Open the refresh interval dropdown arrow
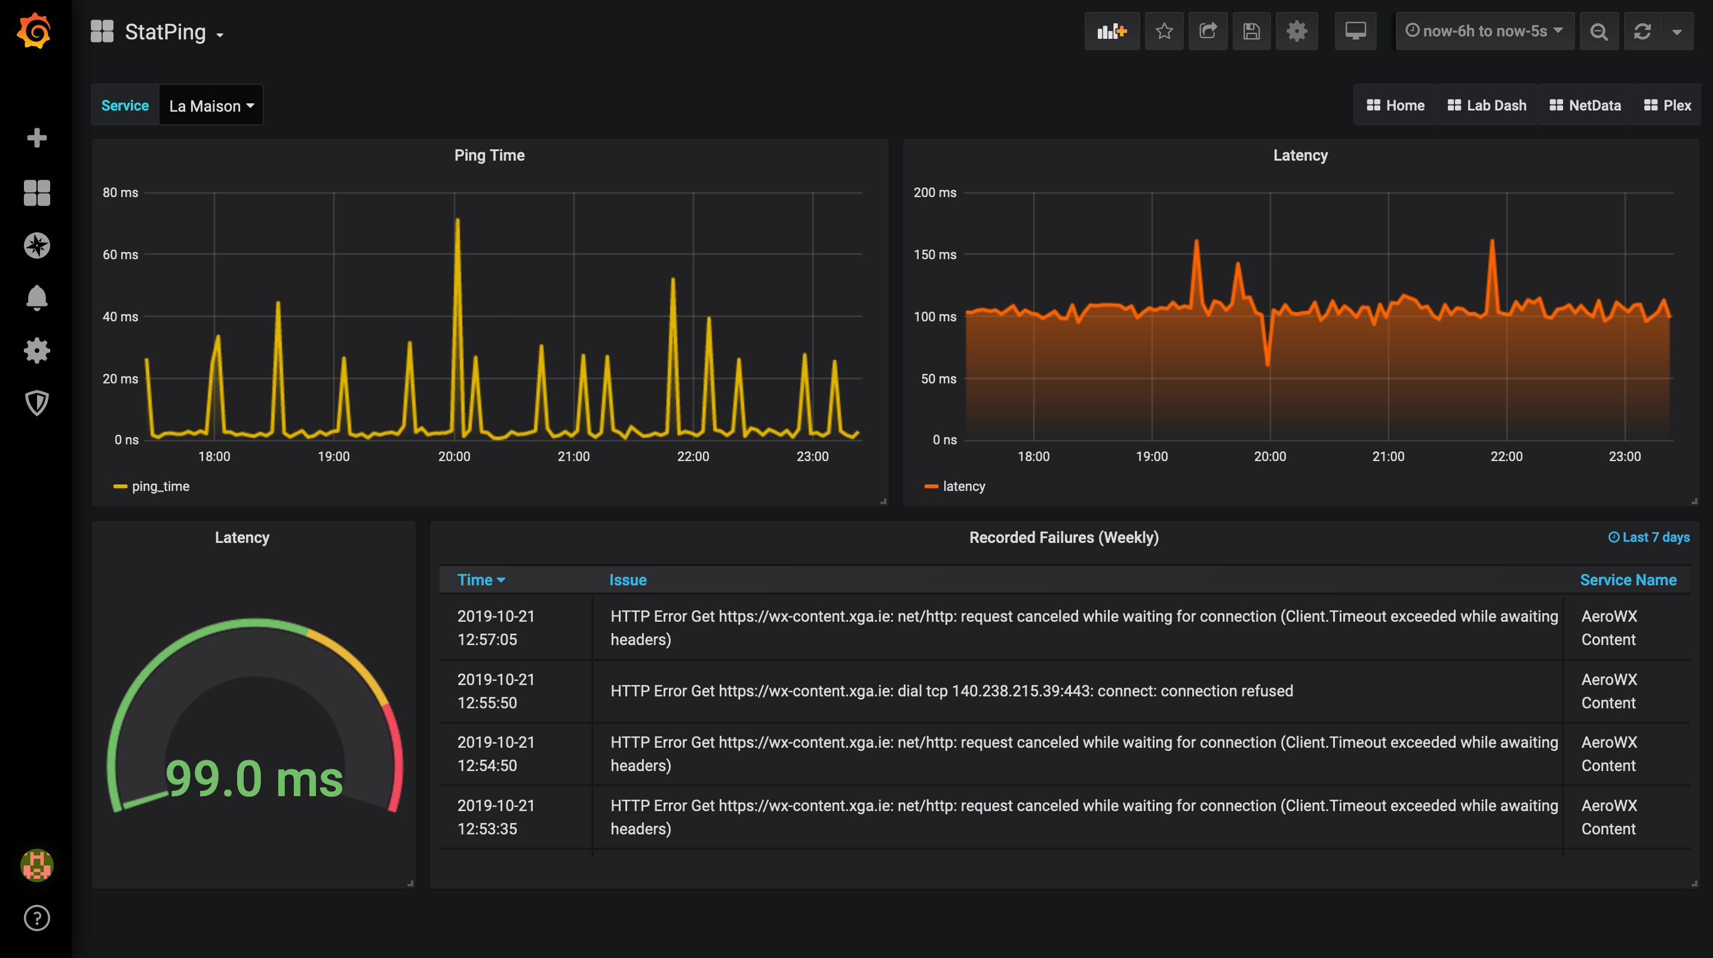 tap(1677, 31)
